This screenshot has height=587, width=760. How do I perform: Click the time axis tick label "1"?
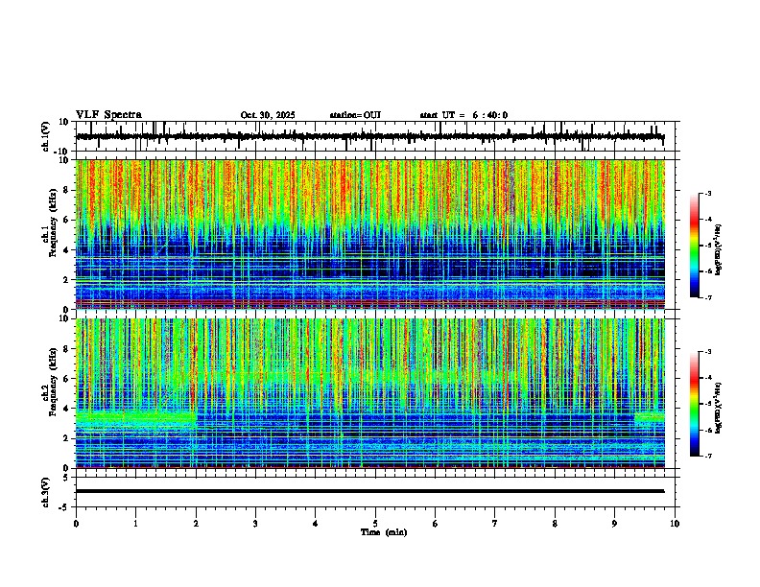point(135,524)
